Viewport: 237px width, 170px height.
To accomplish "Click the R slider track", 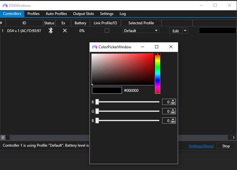I will pos(128,102).
